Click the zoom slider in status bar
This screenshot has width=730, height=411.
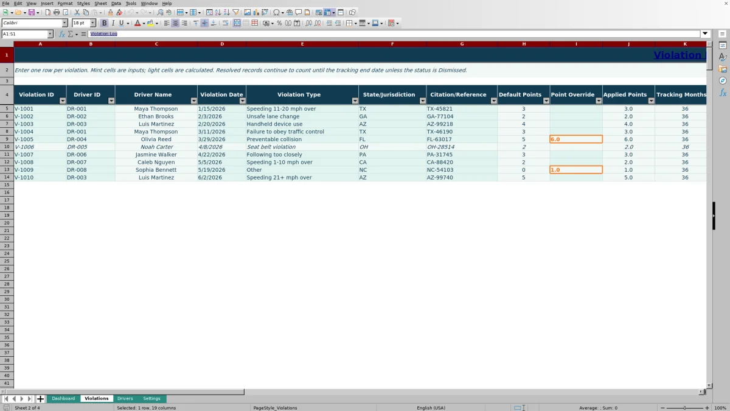684,408
